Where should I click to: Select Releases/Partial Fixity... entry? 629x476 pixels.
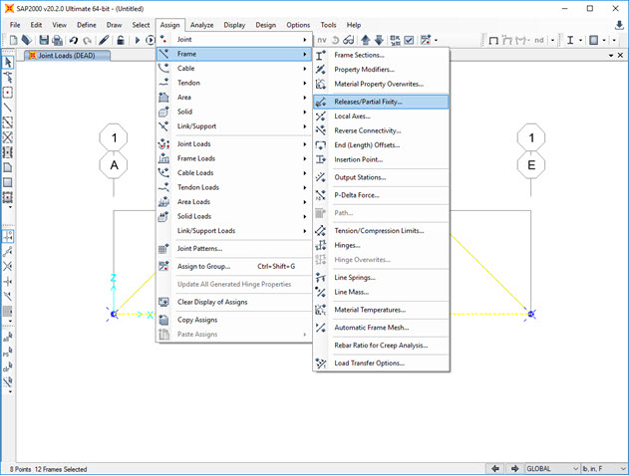[381, 102]
